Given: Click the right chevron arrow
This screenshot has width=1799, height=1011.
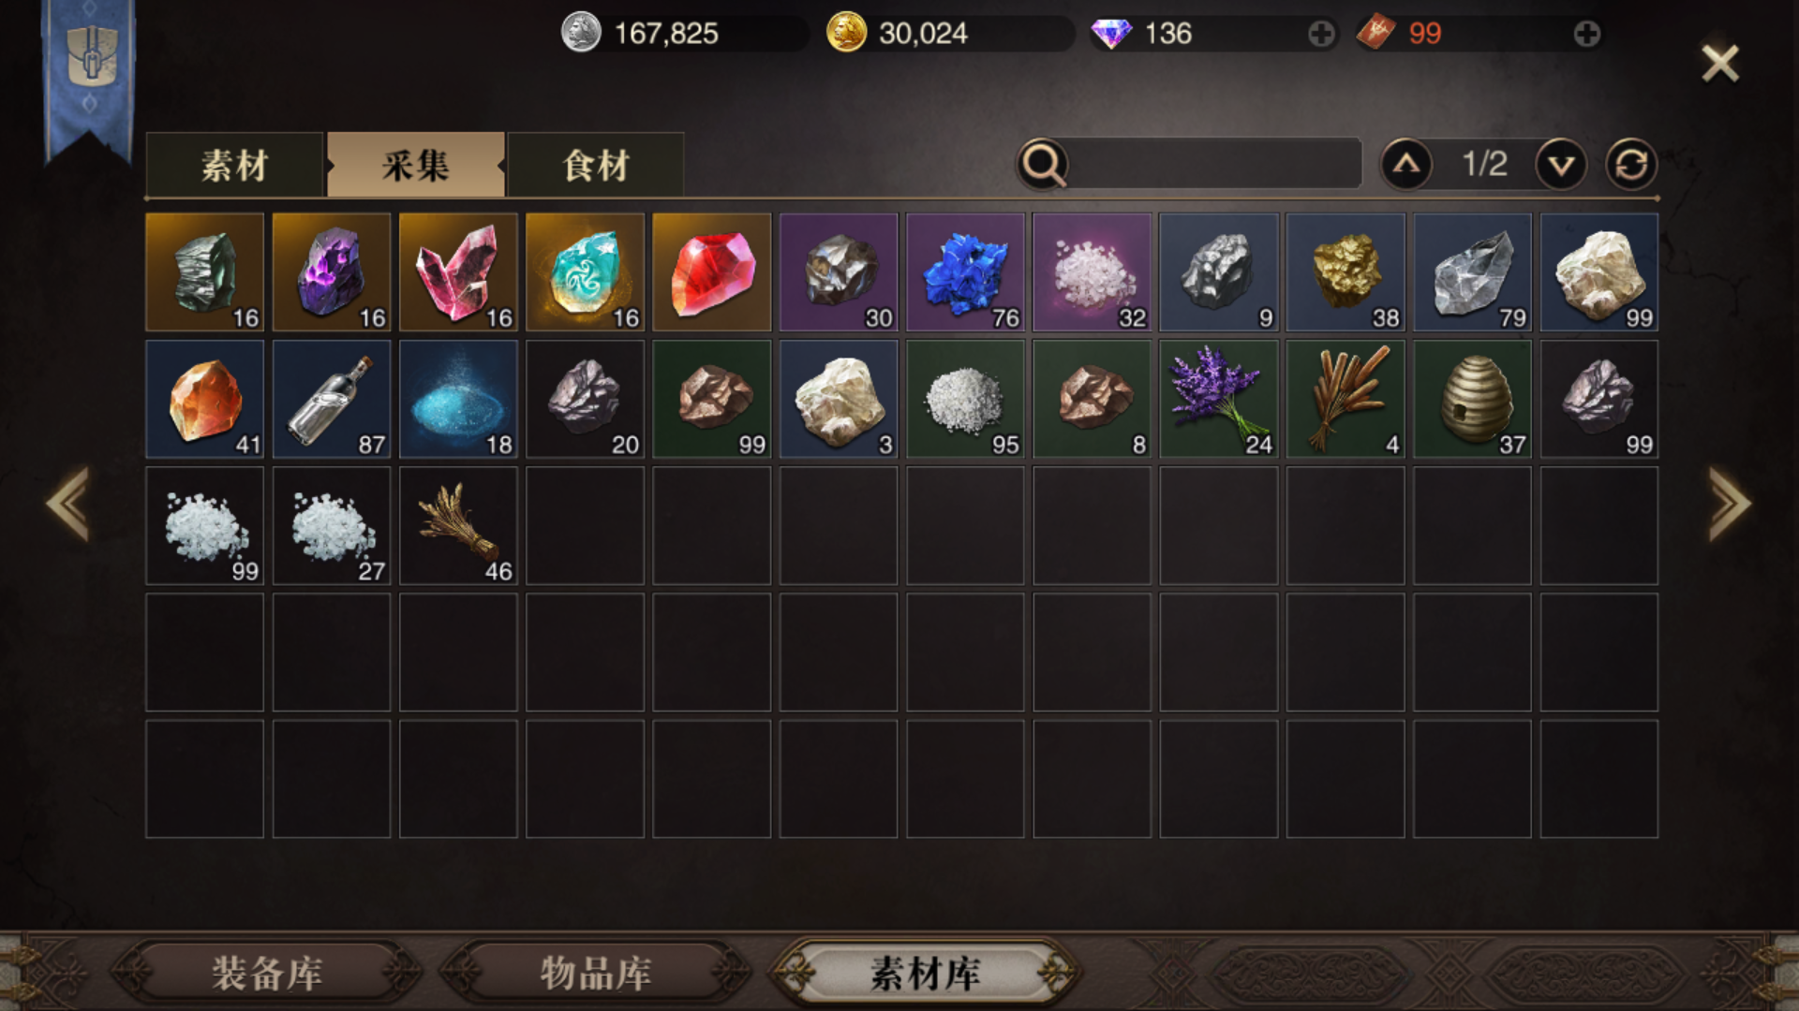Looking at the screenshot, I should click(x=1729, y=504).
